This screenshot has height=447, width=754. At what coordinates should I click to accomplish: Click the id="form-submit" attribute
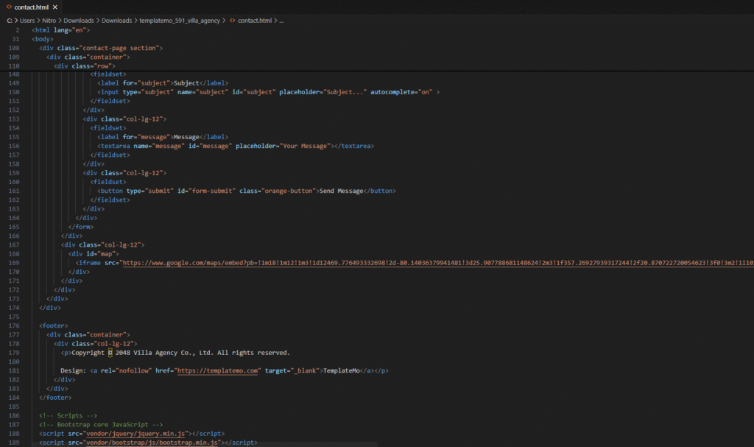click(207, 191)
